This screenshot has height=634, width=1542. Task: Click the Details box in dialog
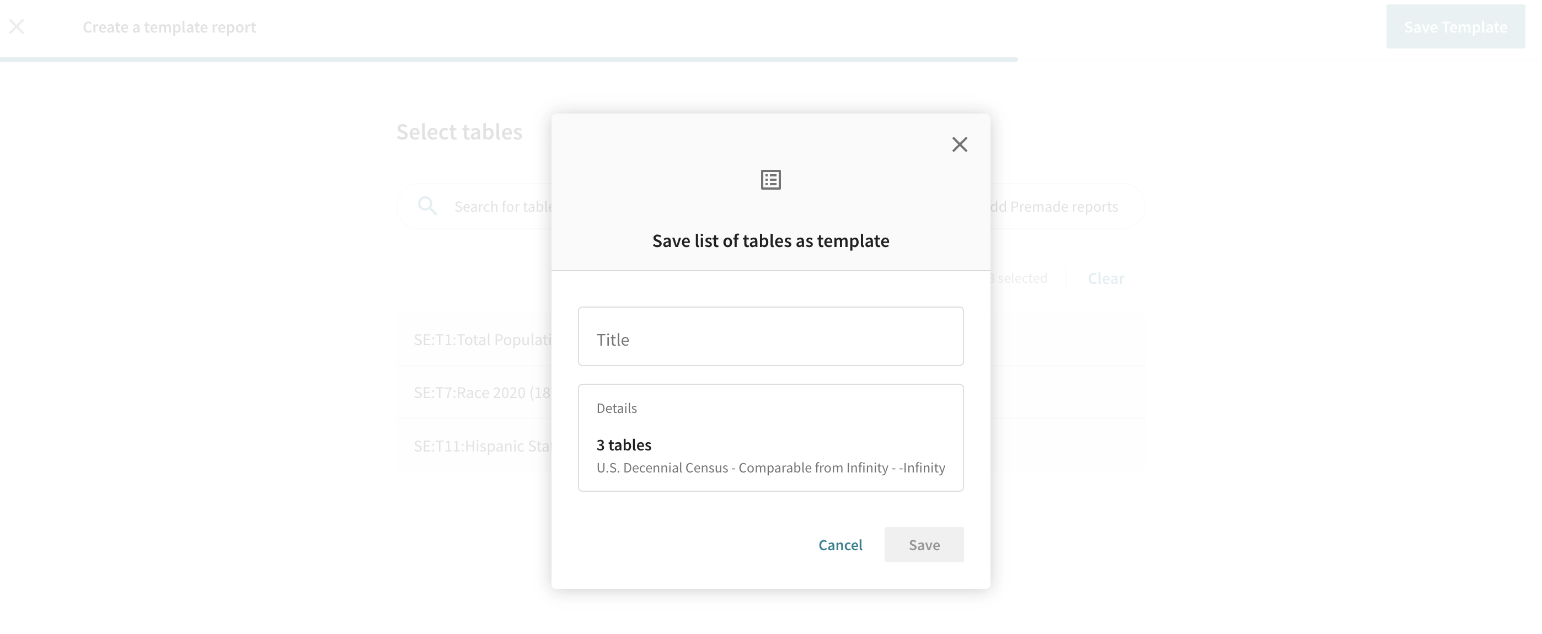pyautogui.click(x=770, y=437)
